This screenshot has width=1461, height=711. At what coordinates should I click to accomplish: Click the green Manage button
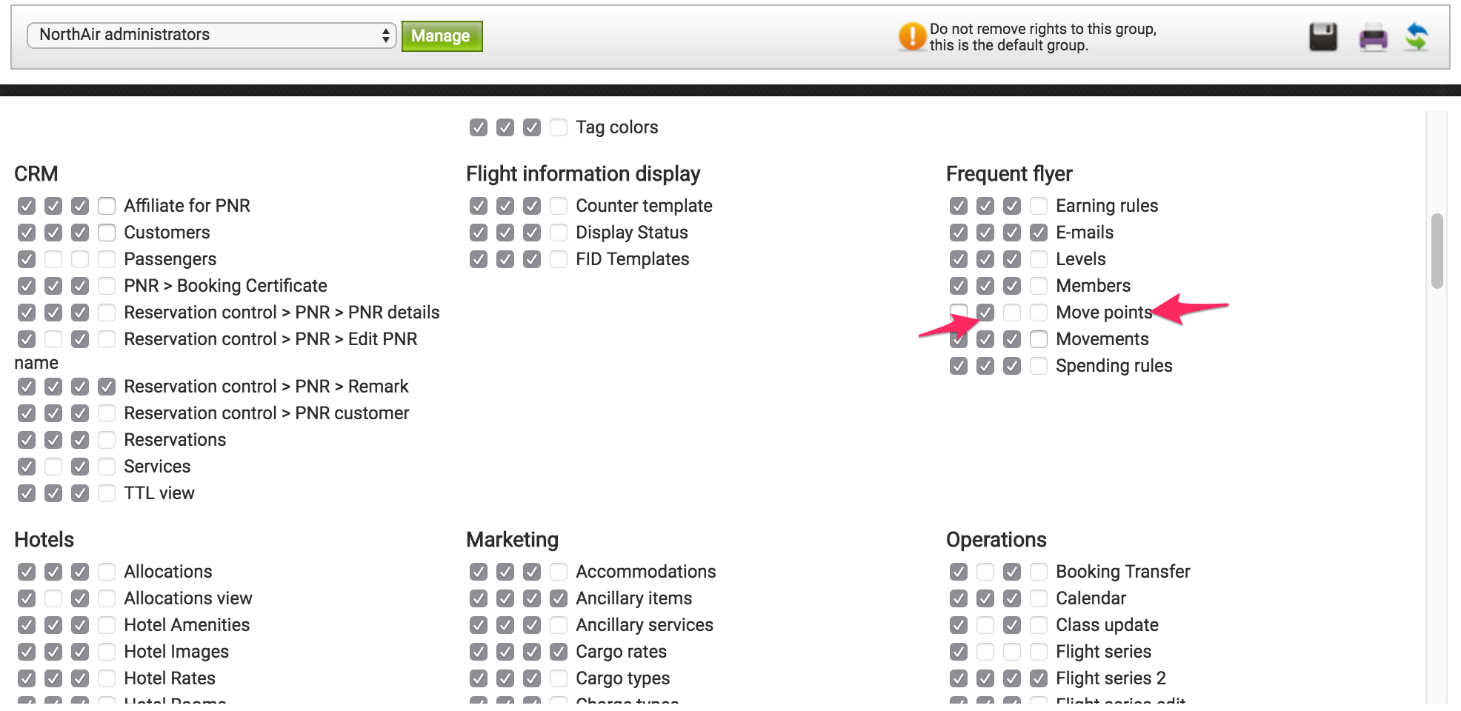pyautogui.click(x=442, y=36)
